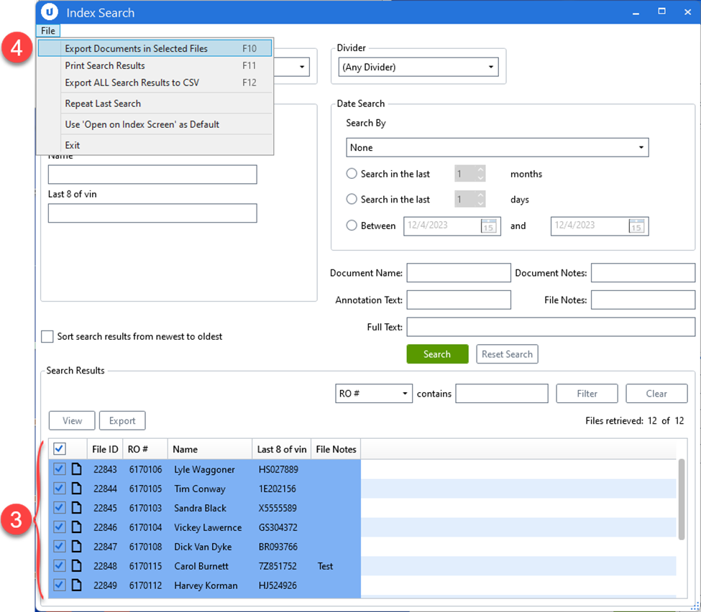The image size is (701, 612).
Task: Open document icon for Carol Burnett row
Action: pos(77,565)
